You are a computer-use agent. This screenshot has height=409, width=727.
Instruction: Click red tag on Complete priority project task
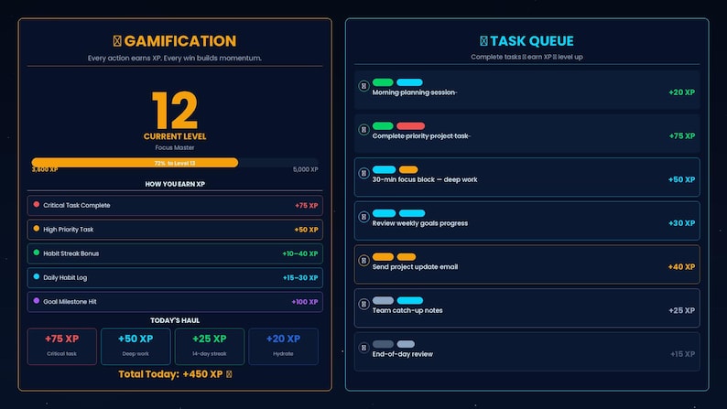(x=410, y=126)
